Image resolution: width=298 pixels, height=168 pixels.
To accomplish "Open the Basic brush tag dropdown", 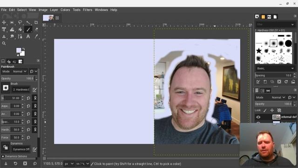I will point(275,69).
